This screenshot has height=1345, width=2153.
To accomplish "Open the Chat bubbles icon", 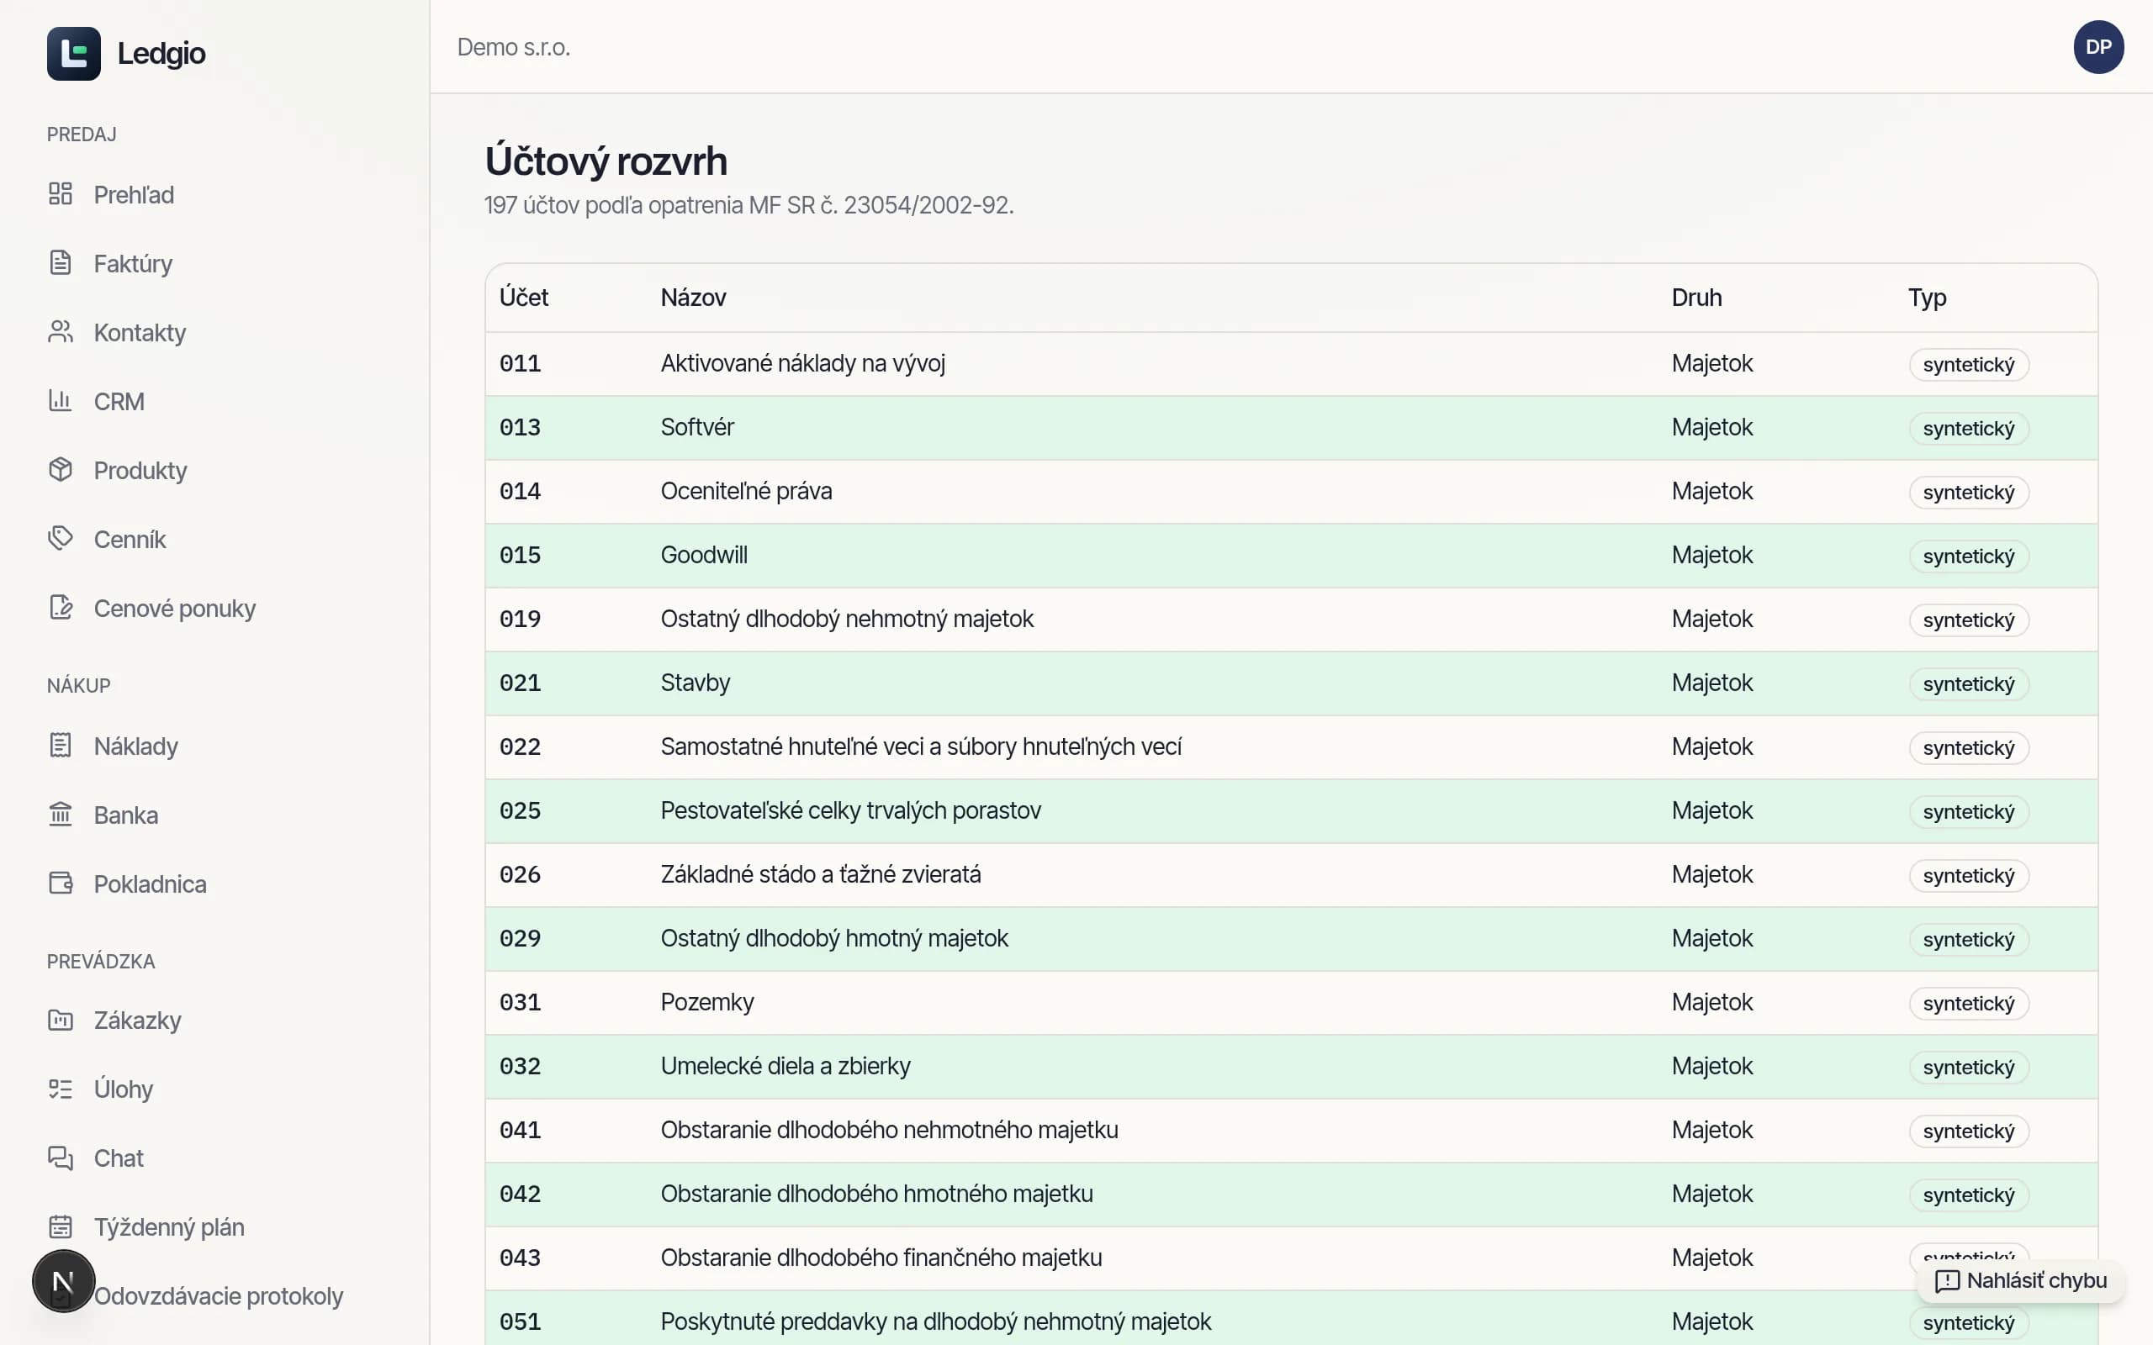I will [61, 1158].
